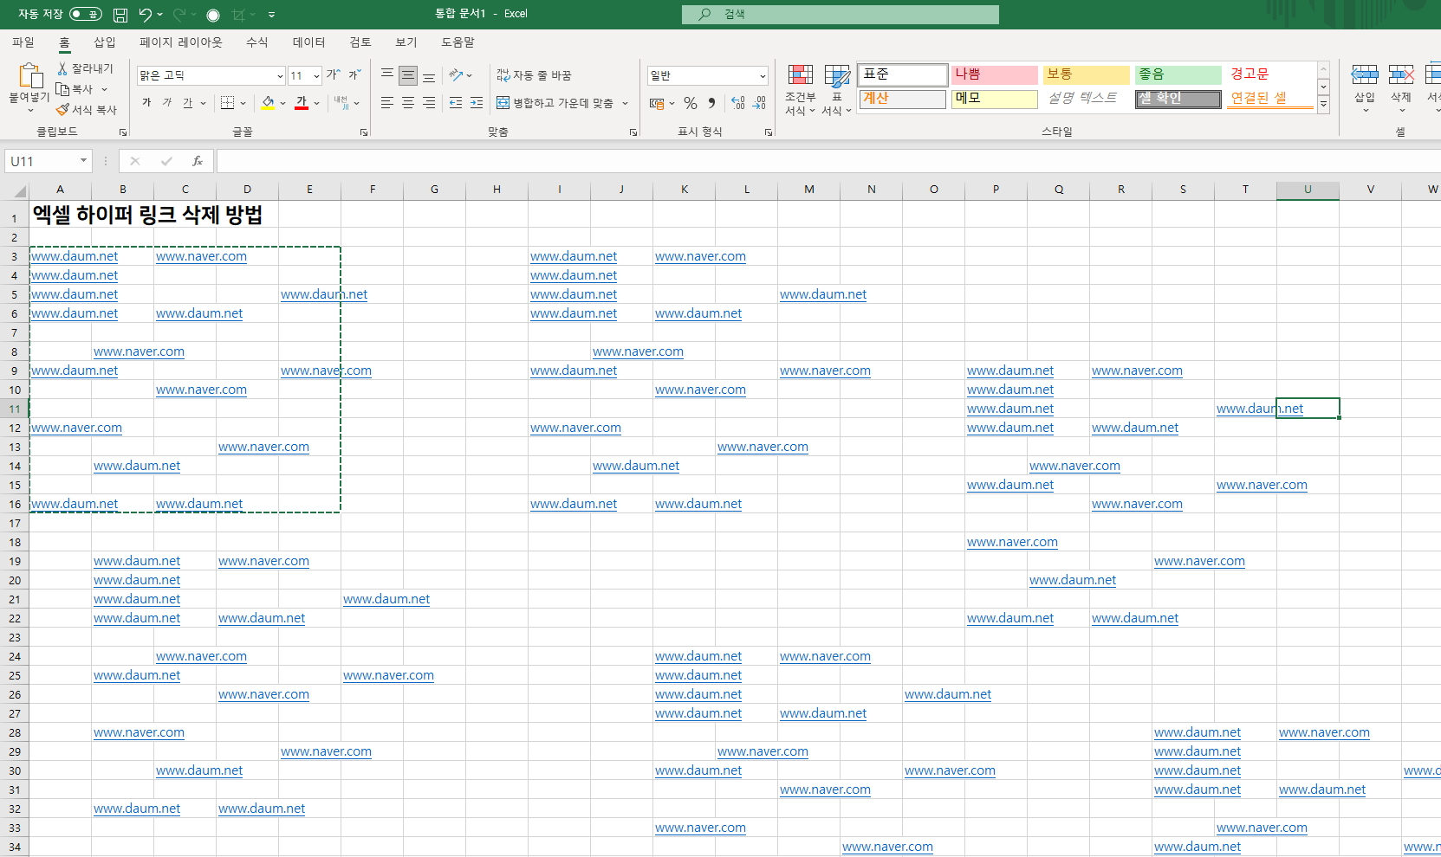Click the Bottom Align icon
Viewport: 1441px width, 857px height.
[429, 75]
